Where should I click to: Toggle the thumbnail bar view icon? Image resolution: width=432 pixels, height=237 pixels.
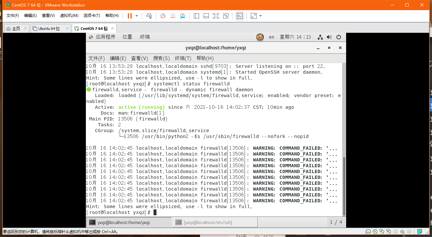pyautogui.click(x=206, y=16)
